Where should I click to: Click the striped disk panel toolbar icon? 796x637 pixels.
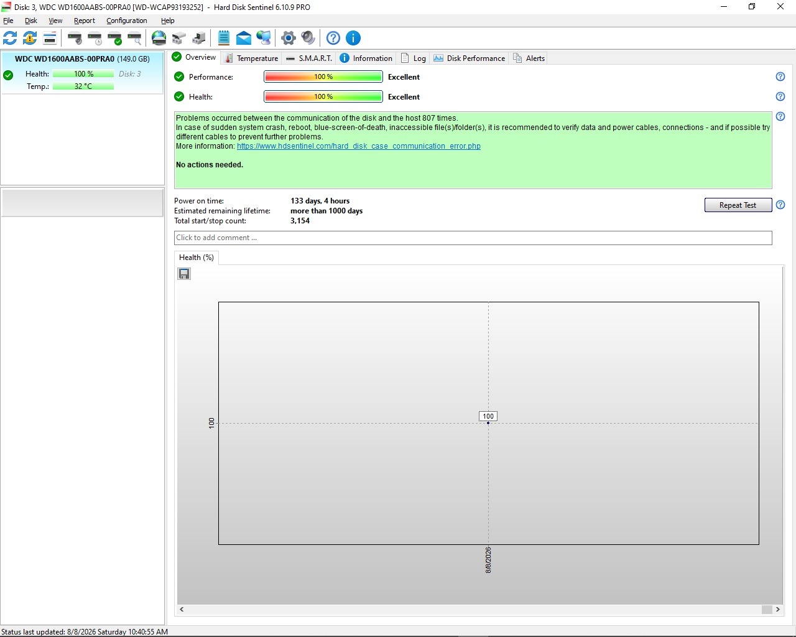[x=50, y=38]
